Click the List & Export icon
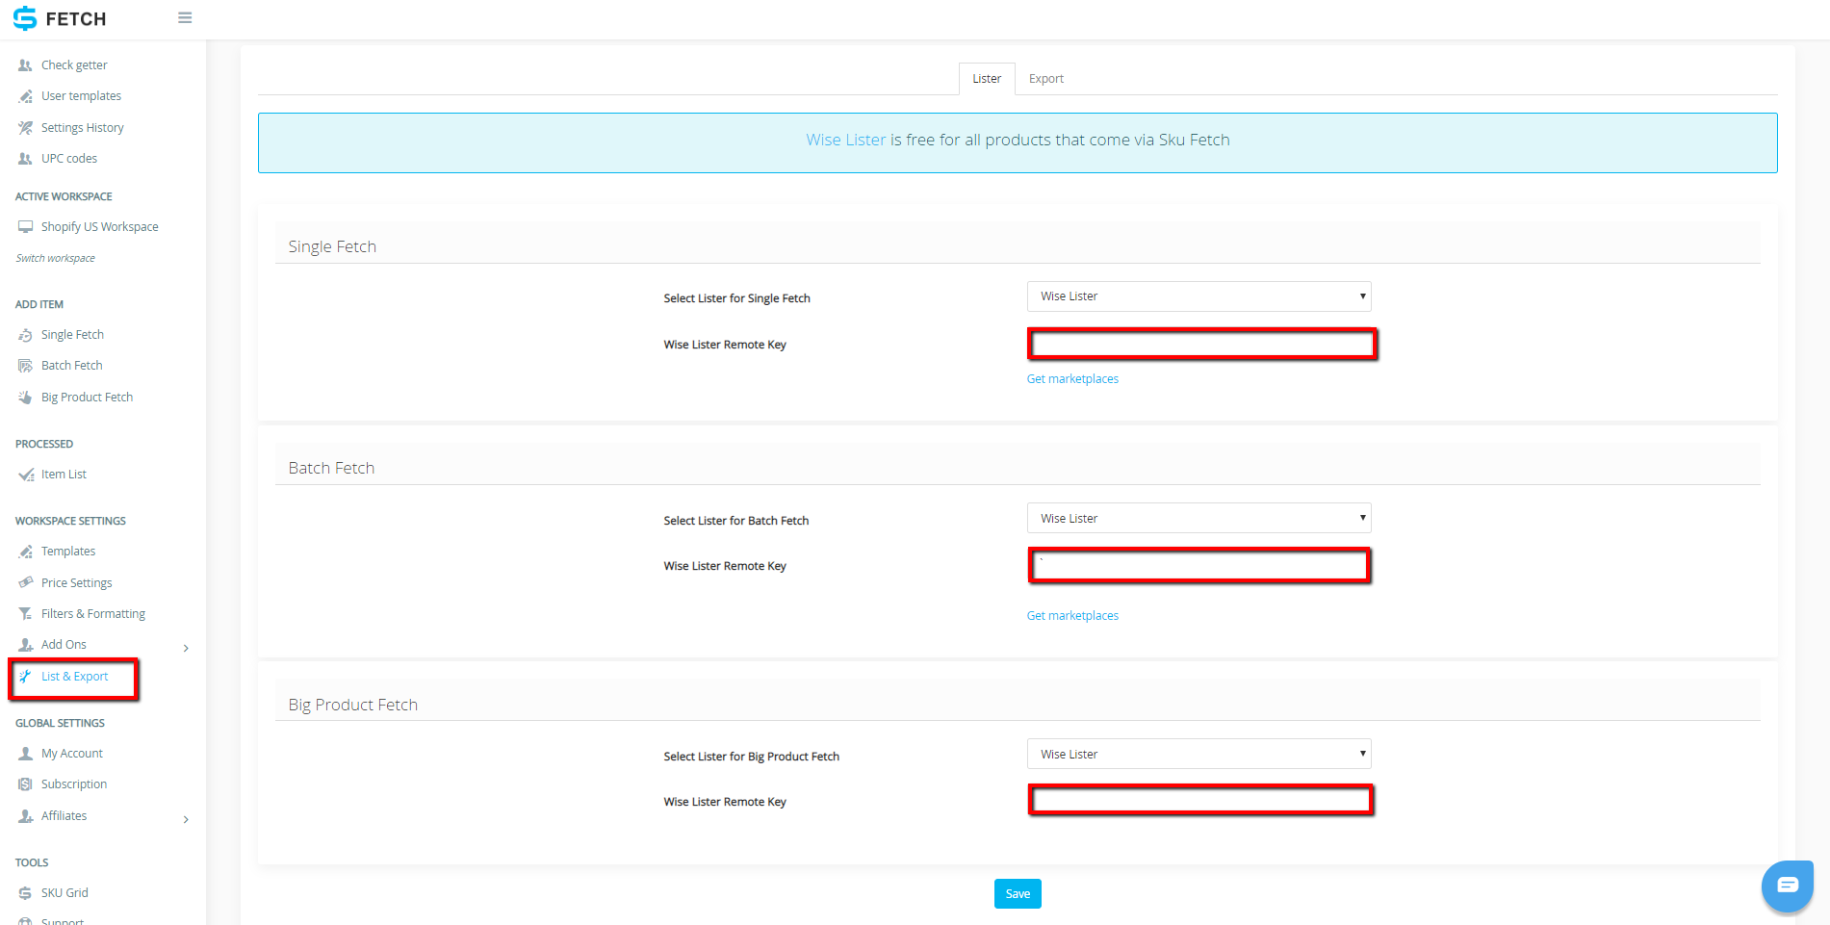 (x=25, y=677)
